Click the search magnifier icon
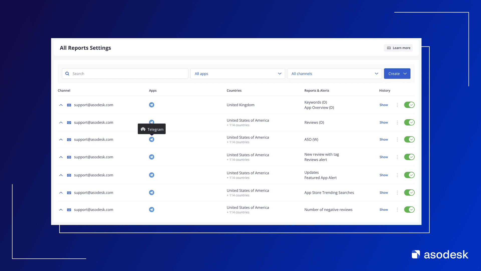Screen dimensions: 481x271 pyautogui.click(x=67, y=74)
